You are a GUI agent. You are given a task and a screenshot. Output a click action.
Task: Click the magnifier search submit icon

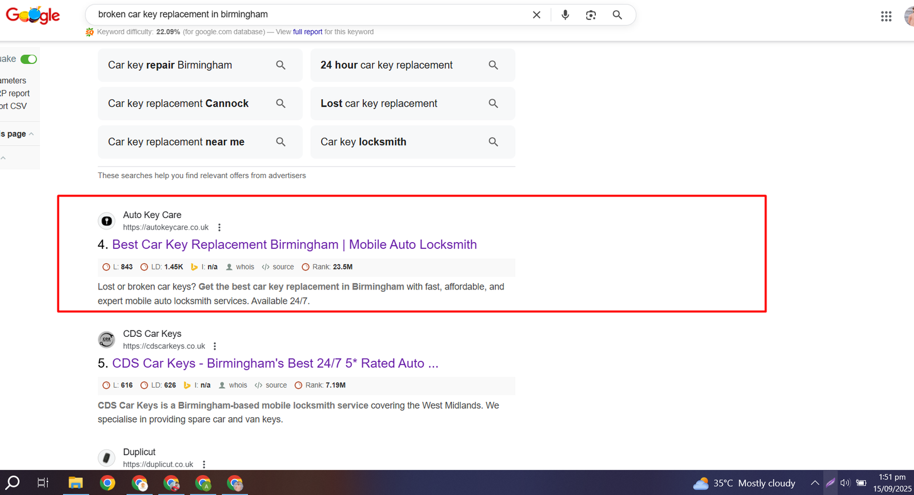[617, 15]
